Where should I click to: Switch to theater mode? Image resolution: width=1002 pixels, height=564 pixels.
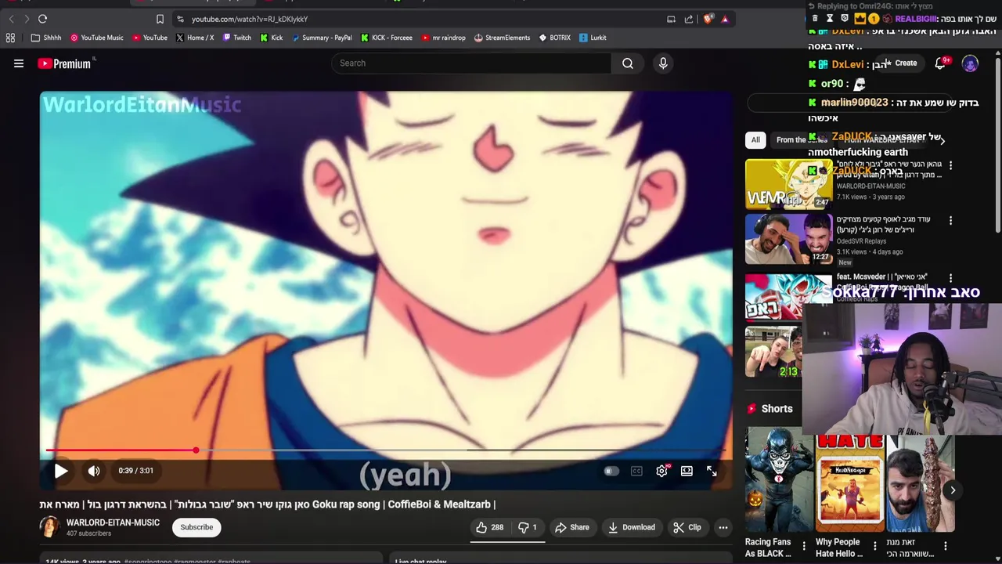687,471
